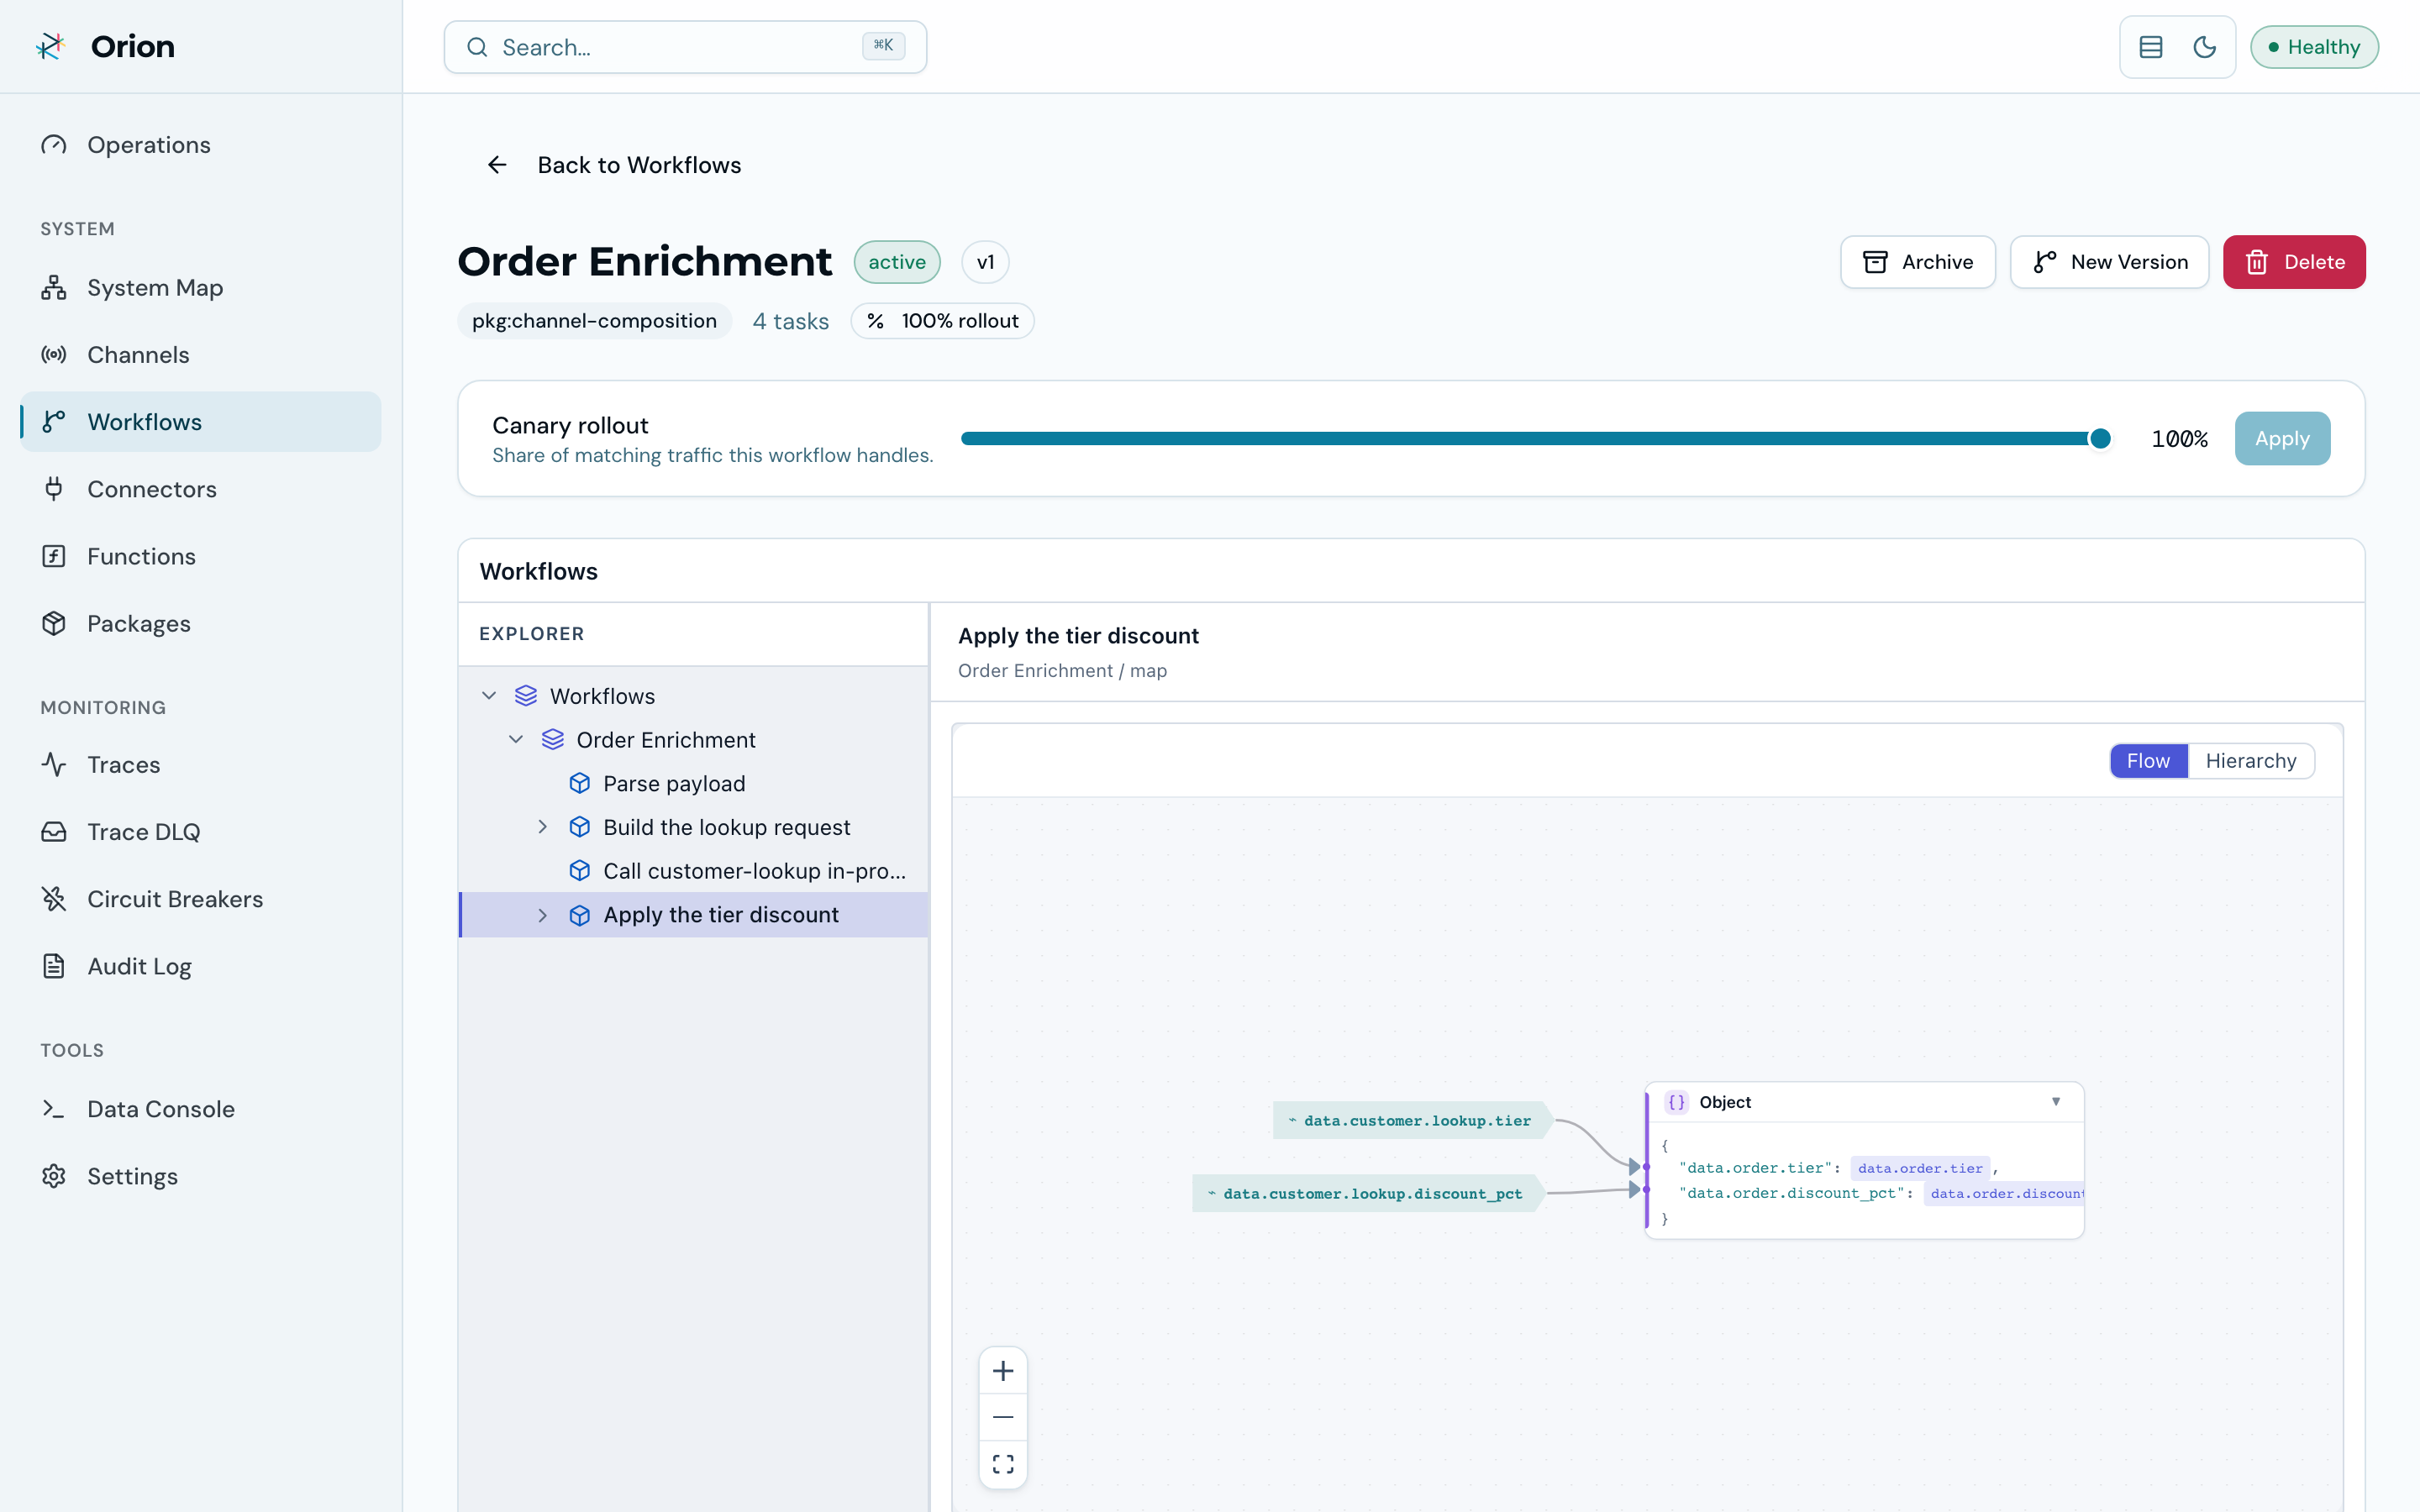
Task: Click the Circuit Breakers icon
Action: point(54,899)
